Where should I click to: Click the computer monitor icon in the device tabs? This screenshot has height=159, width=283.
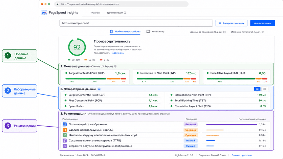148,31
